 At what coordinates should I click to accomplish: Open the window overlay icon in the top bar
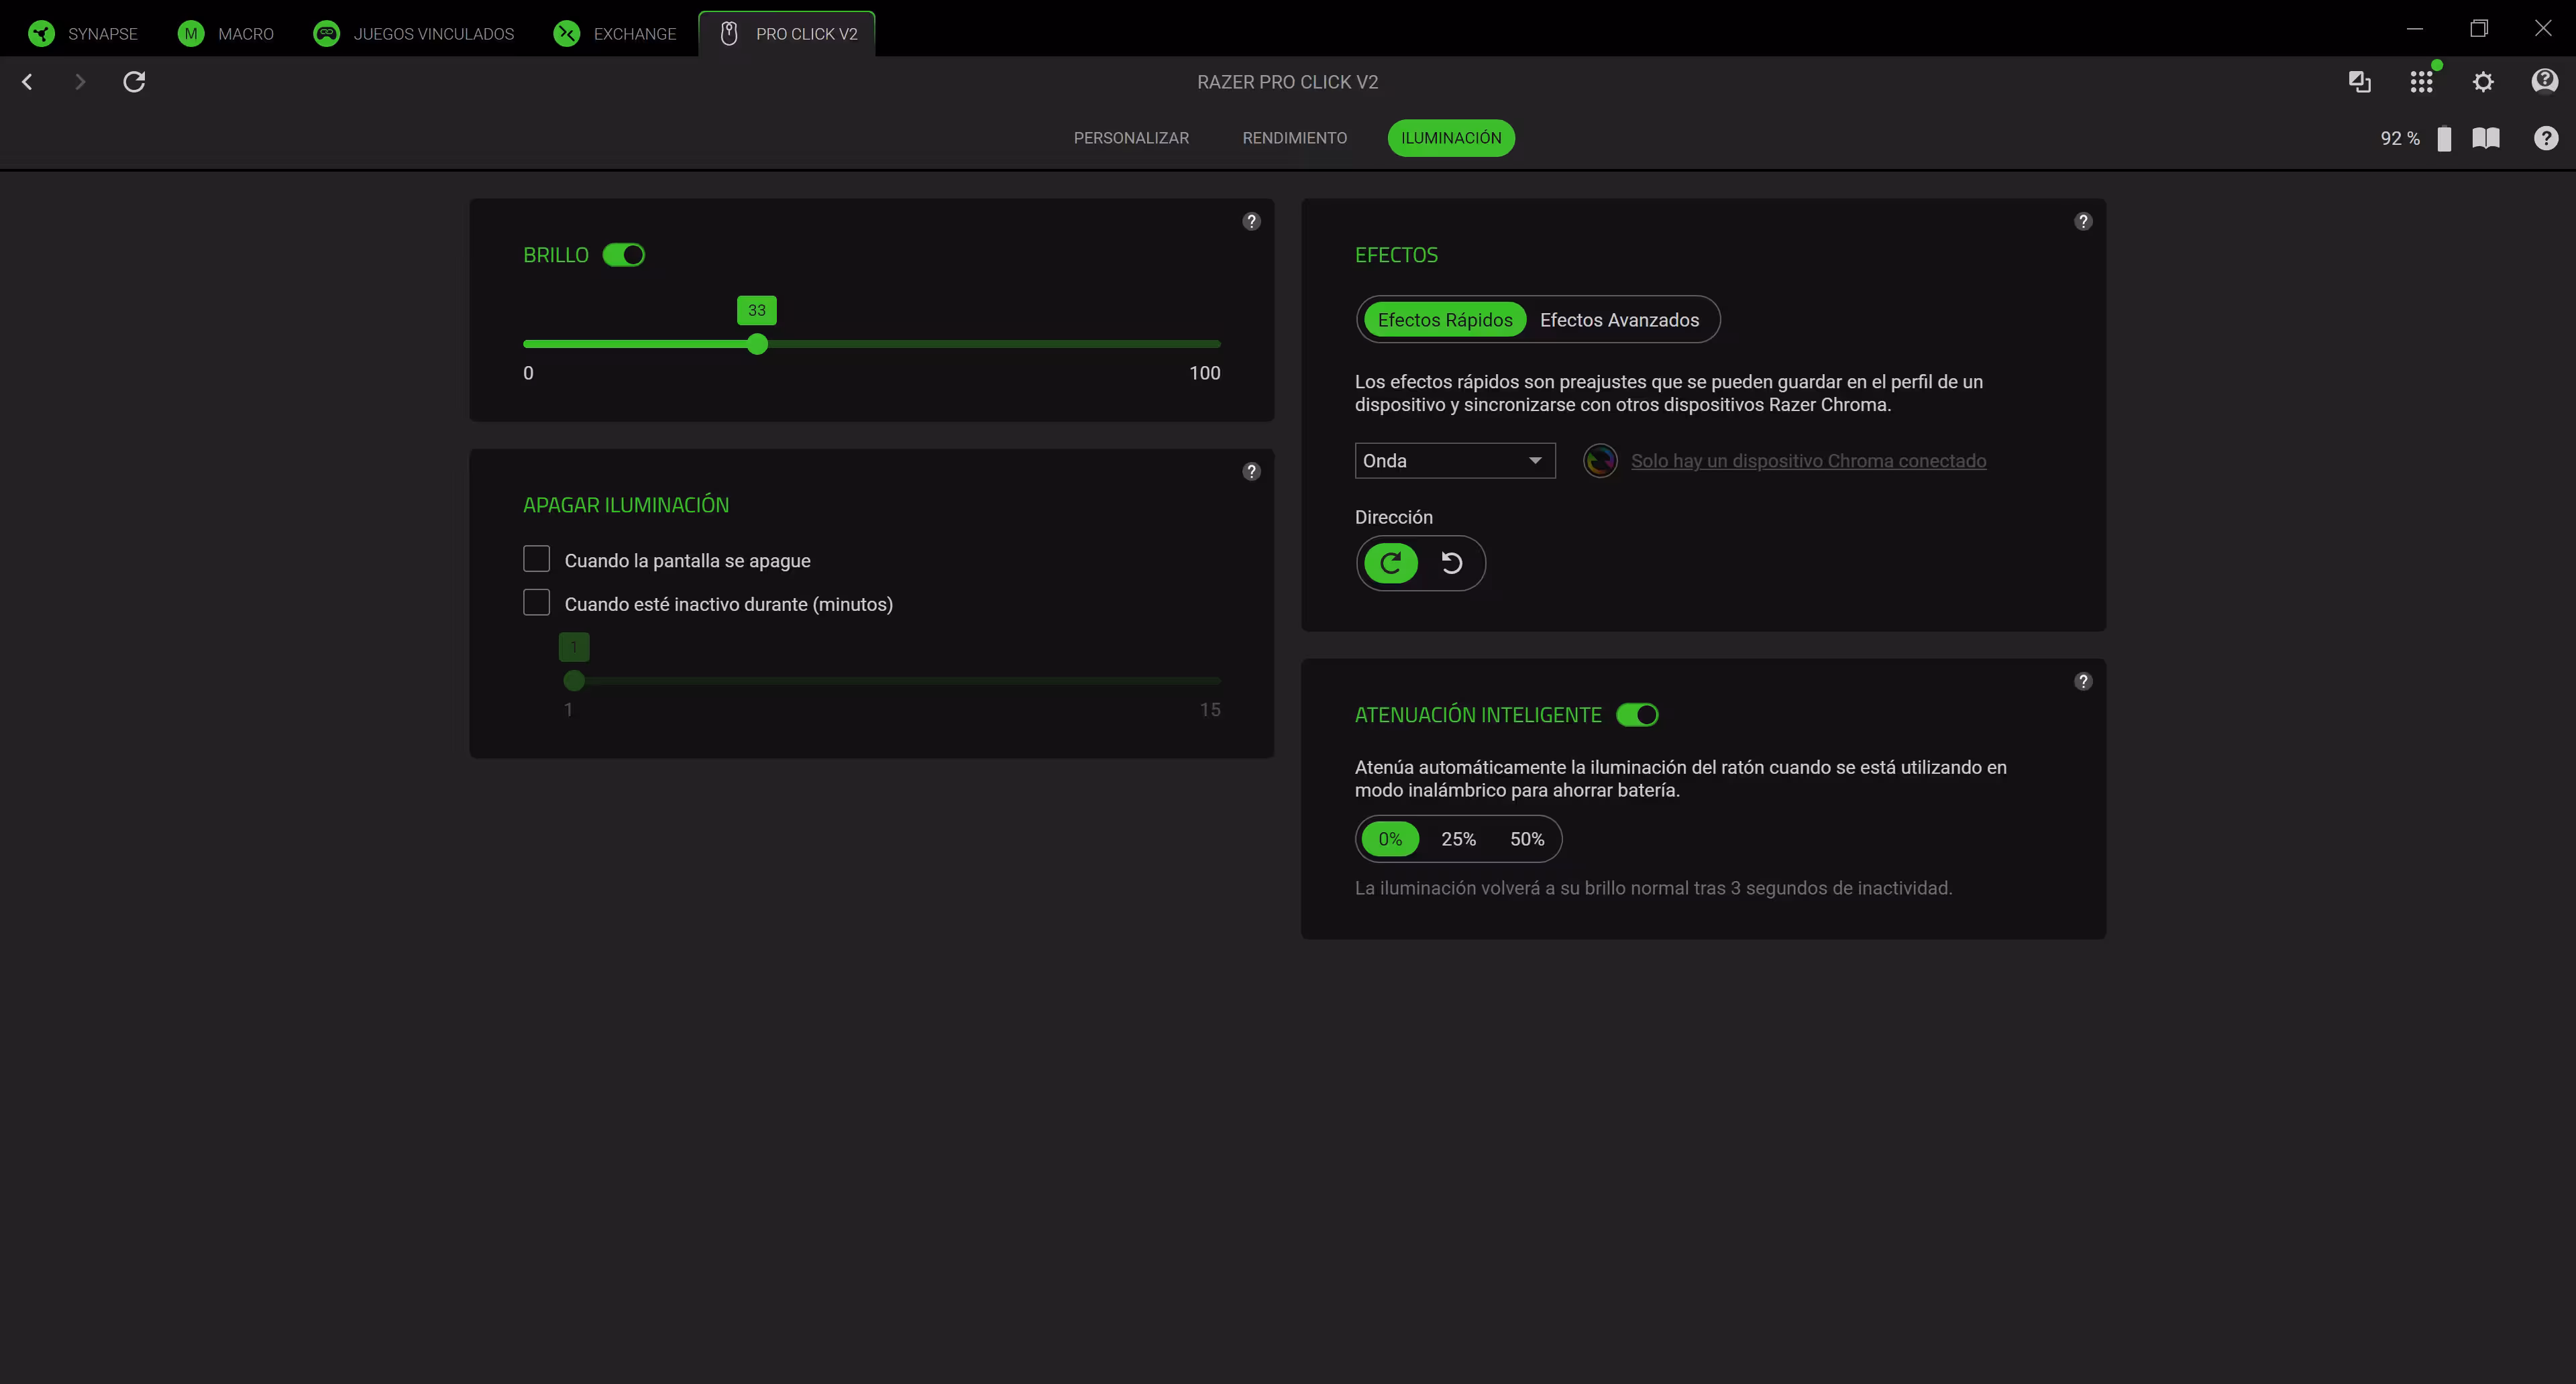point(2359,82)
